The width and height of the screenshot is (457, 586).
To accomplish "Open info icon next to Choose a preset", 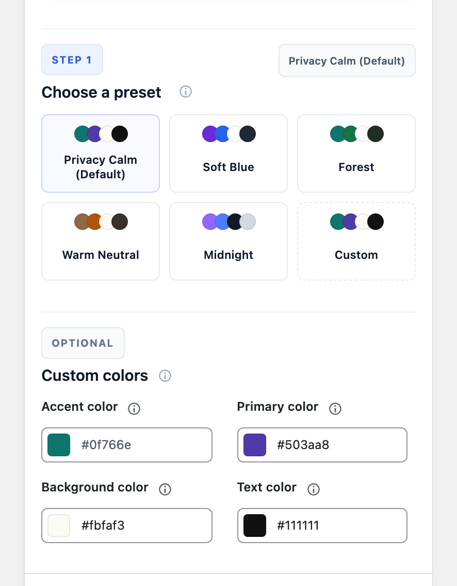I will [x=185, y=91].
